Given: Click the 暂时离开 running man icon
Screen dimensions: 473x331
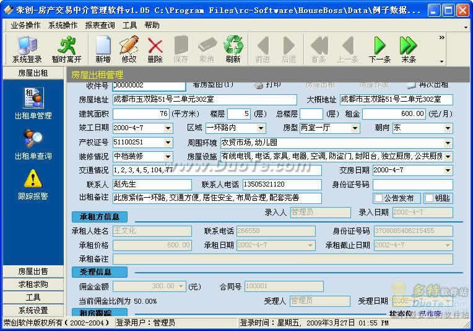Looking at the screenshot, I should [x=66, y=49].
